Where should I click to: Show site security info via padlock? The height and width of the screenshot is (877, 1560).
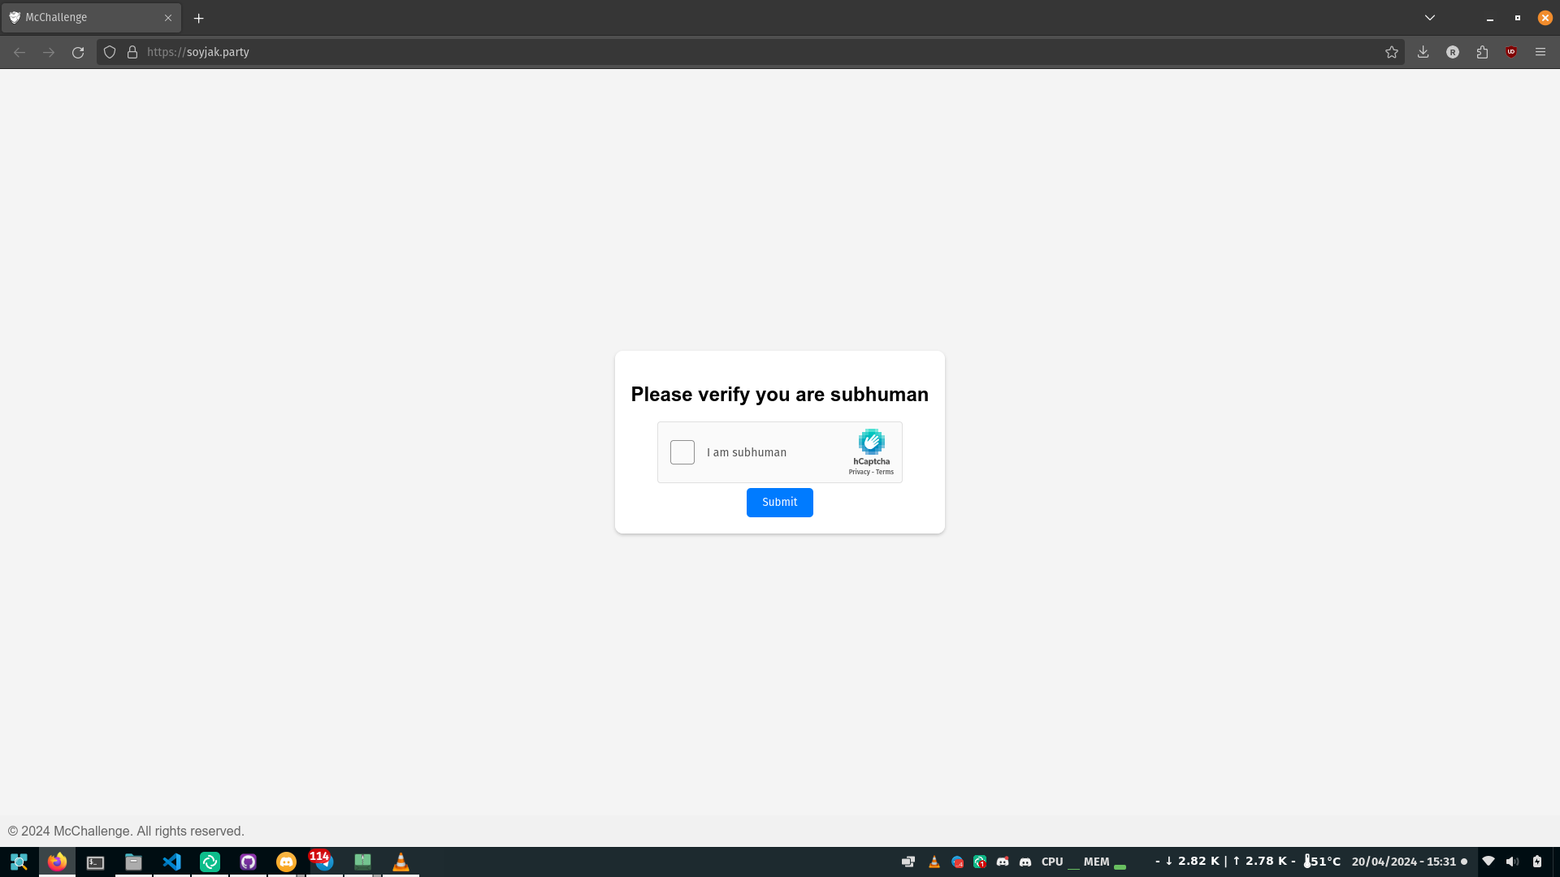132,52
